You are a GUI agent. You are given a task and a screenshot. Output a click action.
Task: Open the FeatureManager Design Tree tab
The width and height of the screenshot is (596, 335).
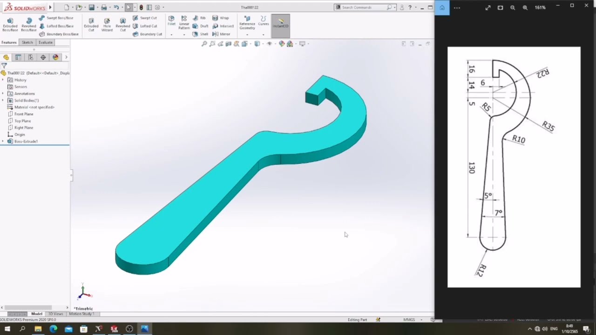6,57
